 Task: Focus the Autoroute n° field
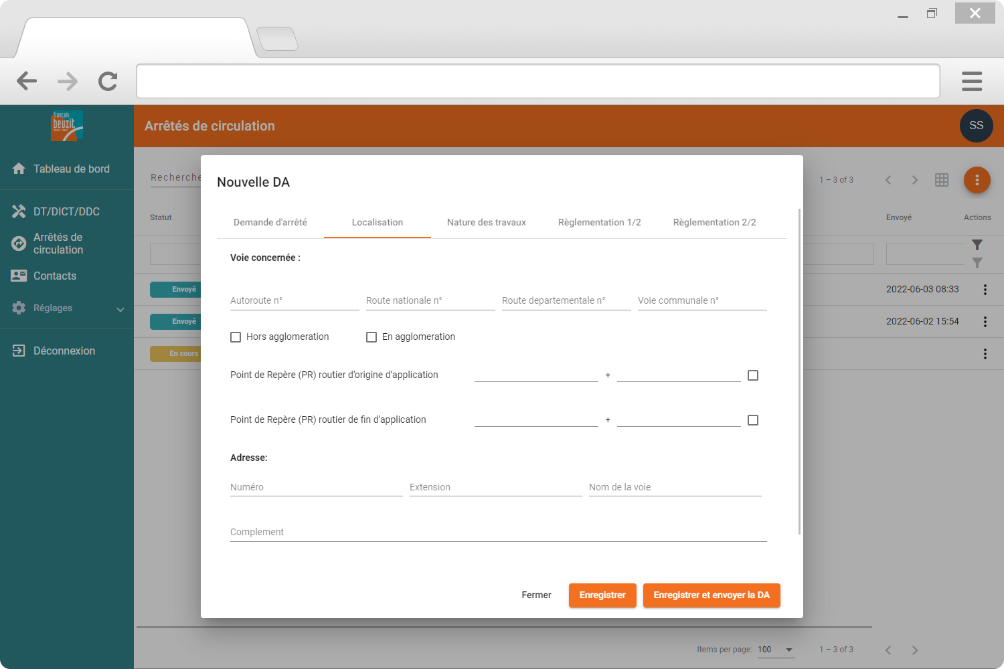(x=295, y=300)
